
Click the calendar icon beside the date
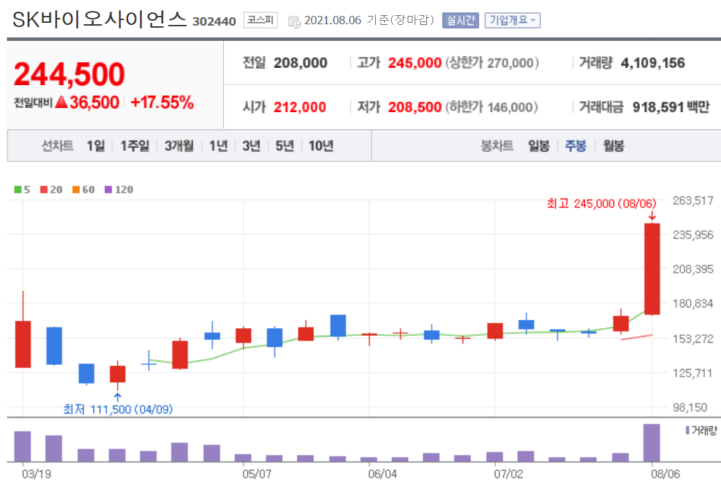click(x=294, y=21)
